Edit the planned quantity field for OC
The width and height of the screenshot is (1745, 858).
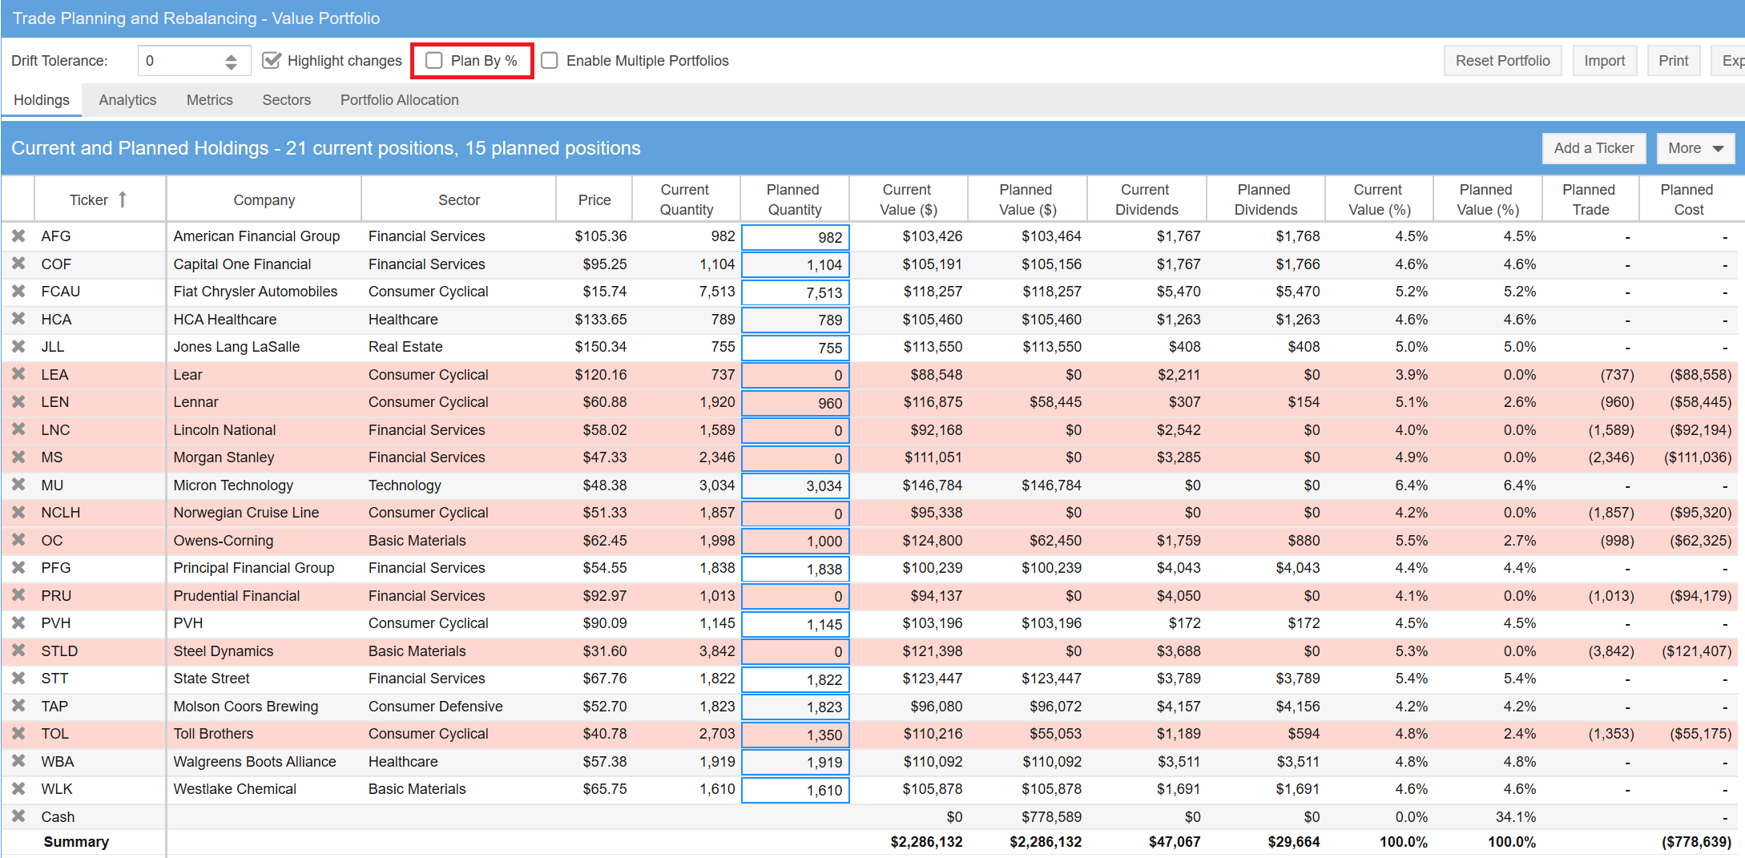tap(796, 541)
